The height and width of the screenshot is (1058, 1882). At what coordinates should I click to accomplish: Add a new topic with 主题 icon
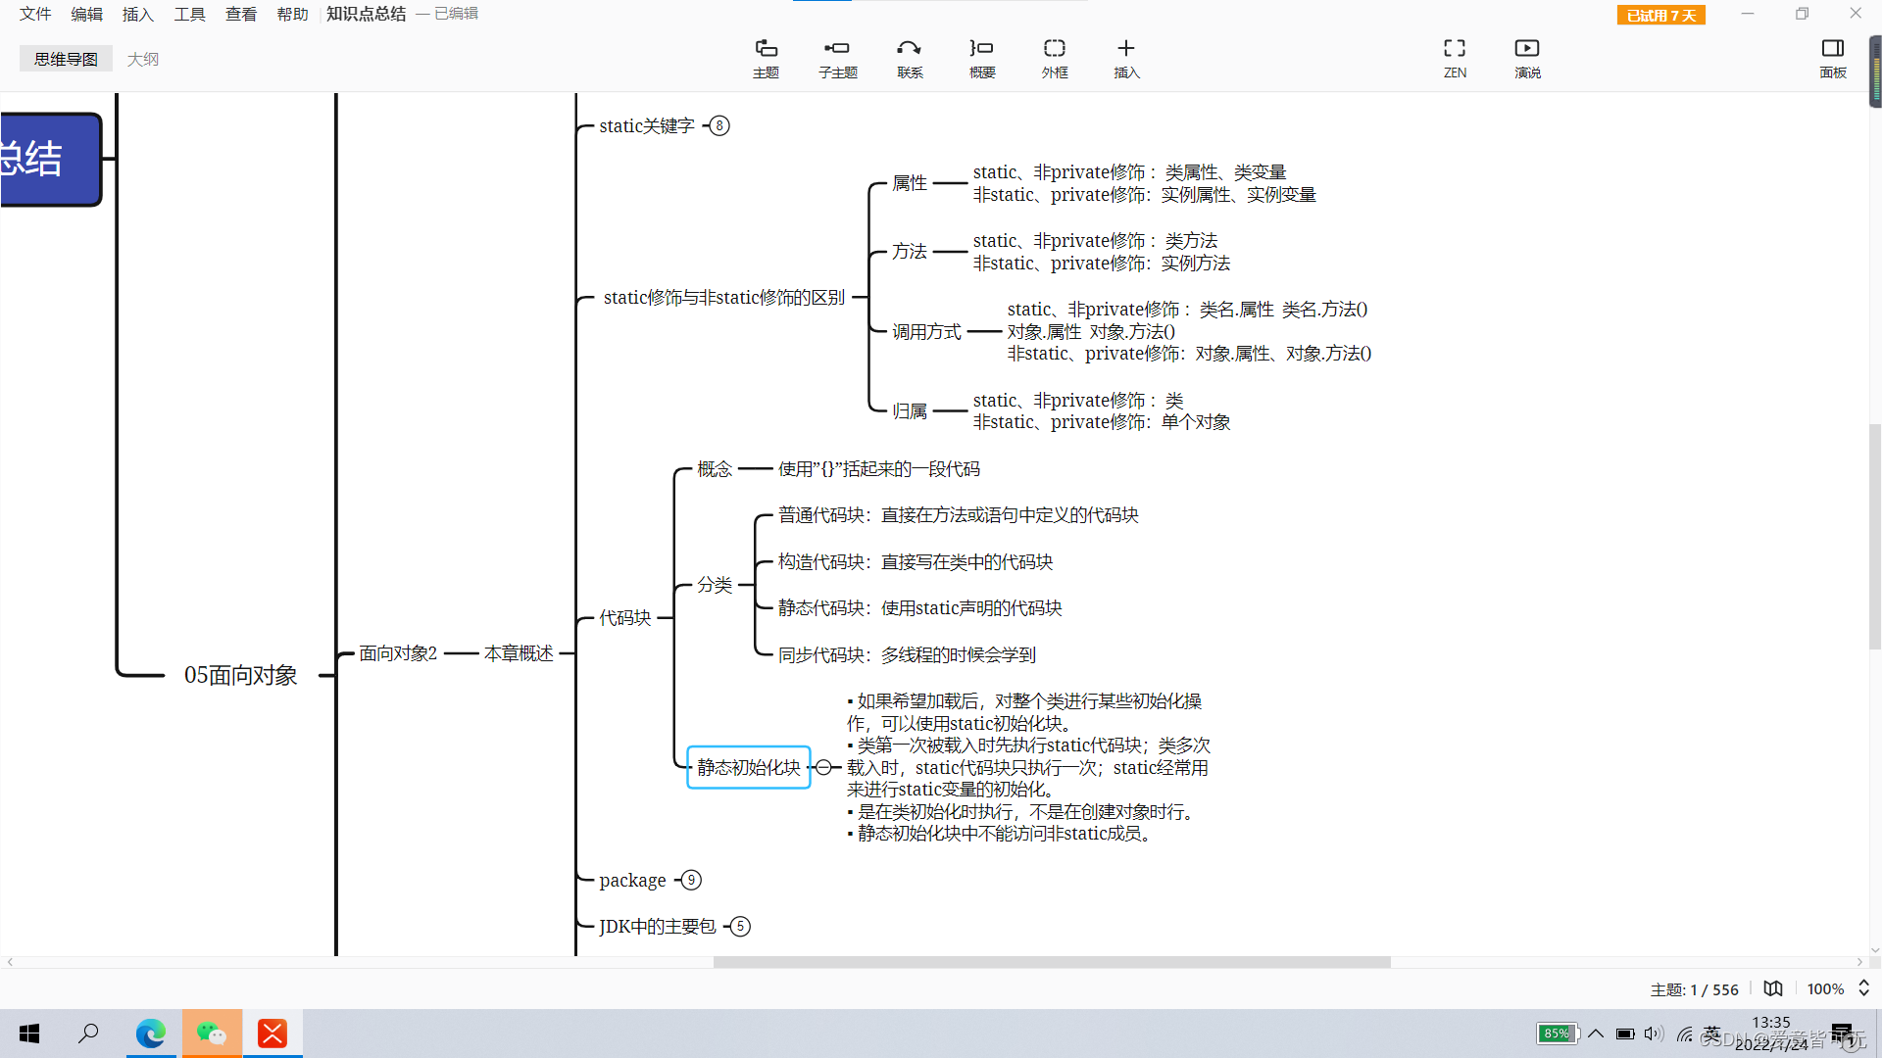pyautogui.click(x=766, y=59)
